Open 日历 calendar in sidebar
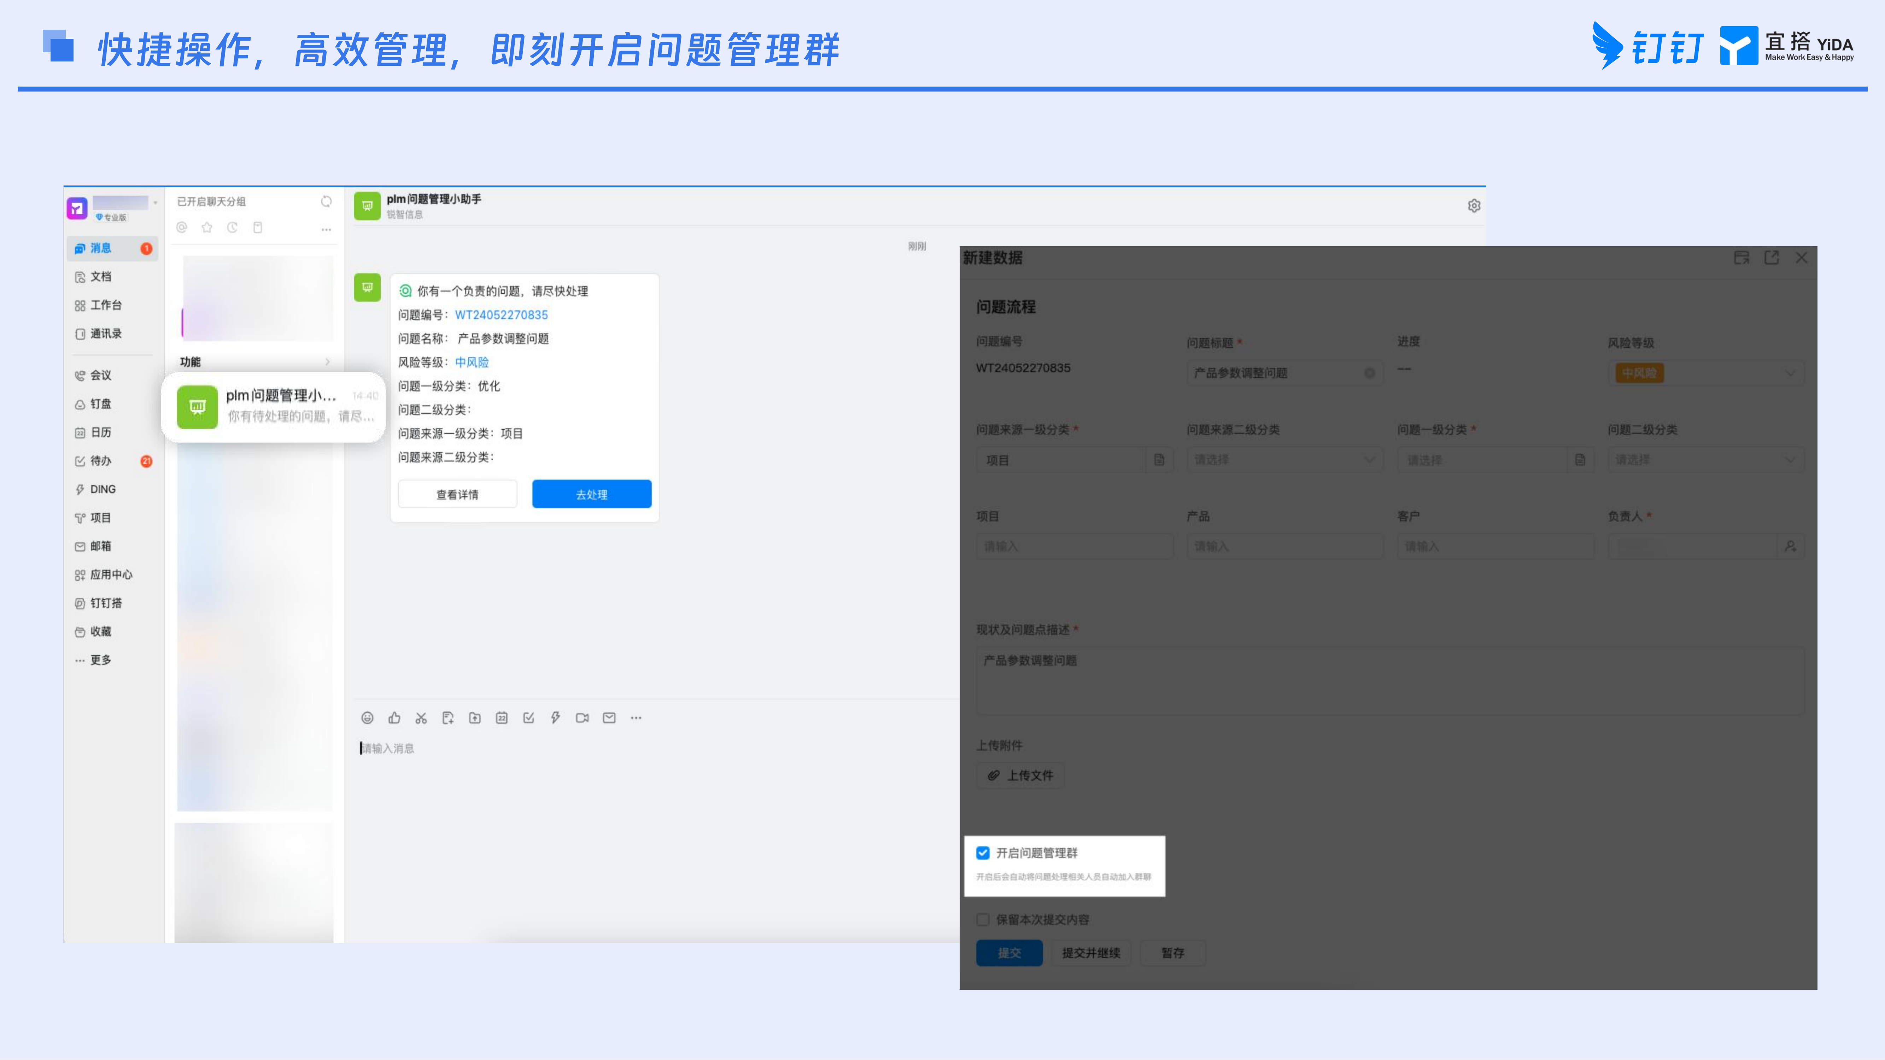1885x1060 pixels. click(93, 432)
